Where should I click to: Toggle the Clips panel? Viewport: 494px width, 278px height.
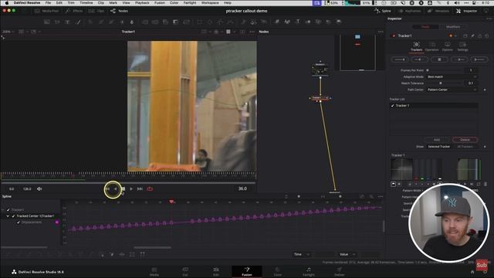coord(96,11)
